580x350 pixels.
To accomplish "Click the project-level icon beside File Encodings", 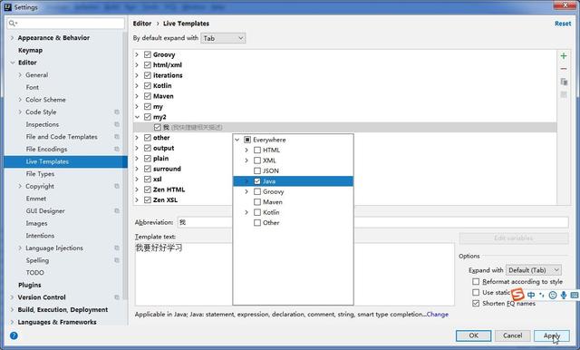I will point(117,149).
